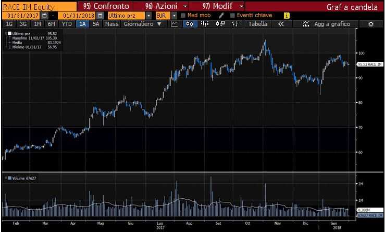Click the 95.52 RACE IM price label

[370, 64]
